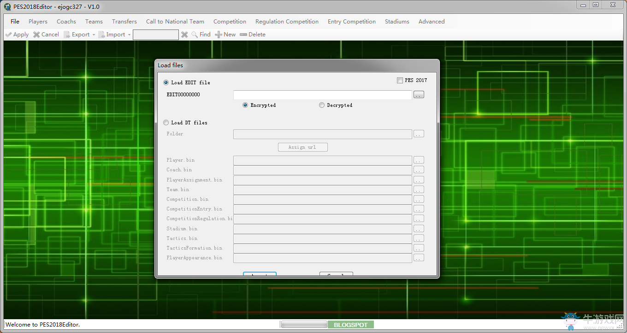Image resolution: width=627 pixels, height=333 pixels.
Task: Click the Delete minus button
Action: tap(253, 35)
